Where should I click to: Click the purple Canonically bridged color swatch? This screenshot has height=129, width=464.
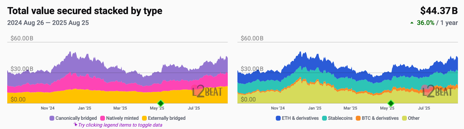tap(52, 118)
